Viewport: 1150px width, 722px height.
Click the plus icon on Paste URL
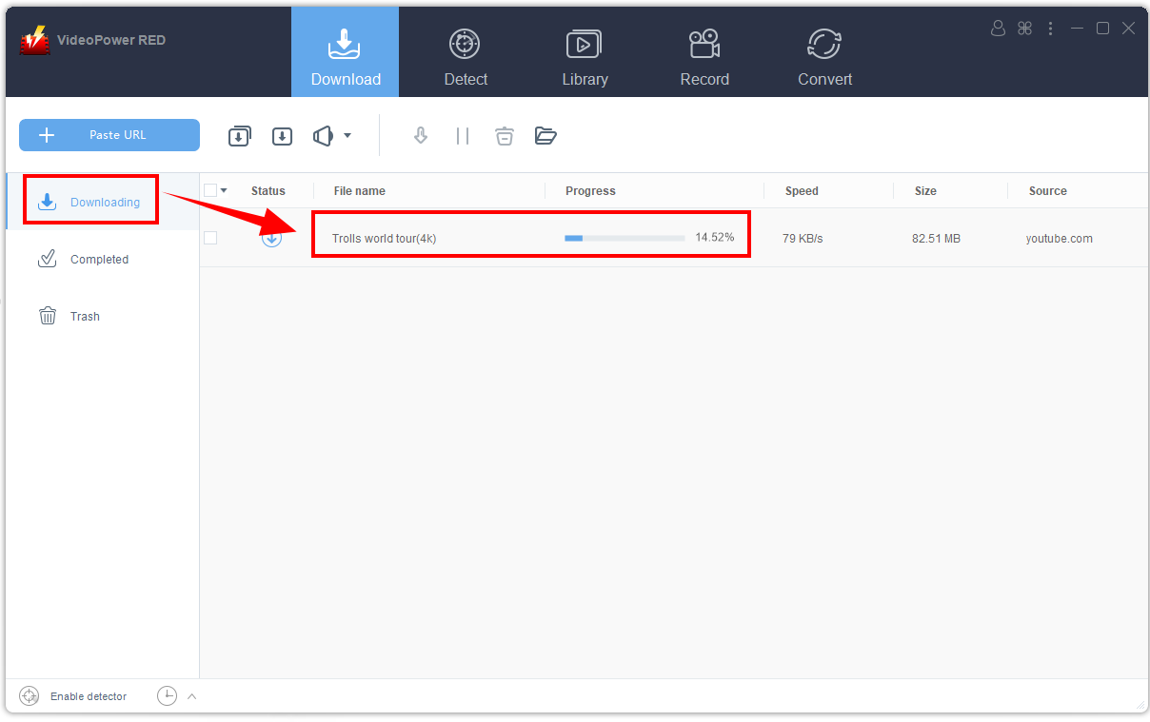click(47, 135)
